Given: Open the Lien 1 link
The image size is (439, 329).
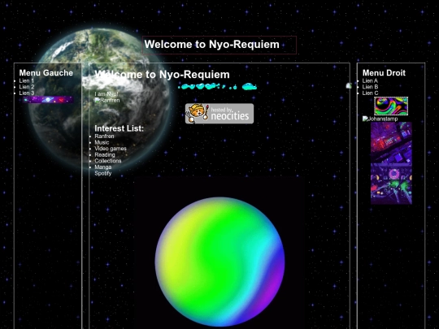Looking at the screenshot, I should (26, 81).
